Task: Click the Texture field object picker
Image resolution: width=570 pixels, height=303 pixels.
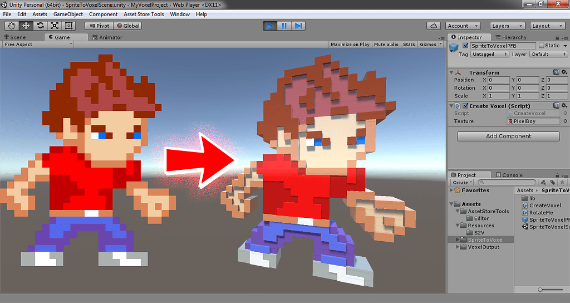Action: click(566, 121)
